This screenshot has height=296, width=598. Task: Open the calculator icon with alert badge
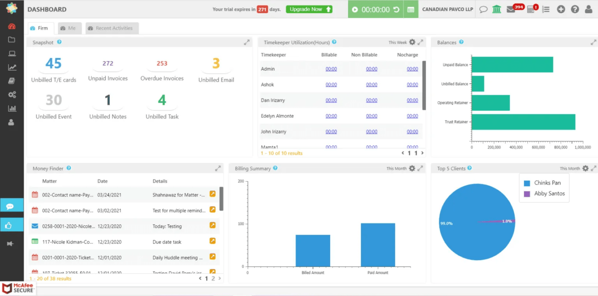[x=531, y=9]
